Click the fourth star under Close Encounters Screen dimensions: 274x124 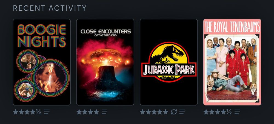[96, 112]
